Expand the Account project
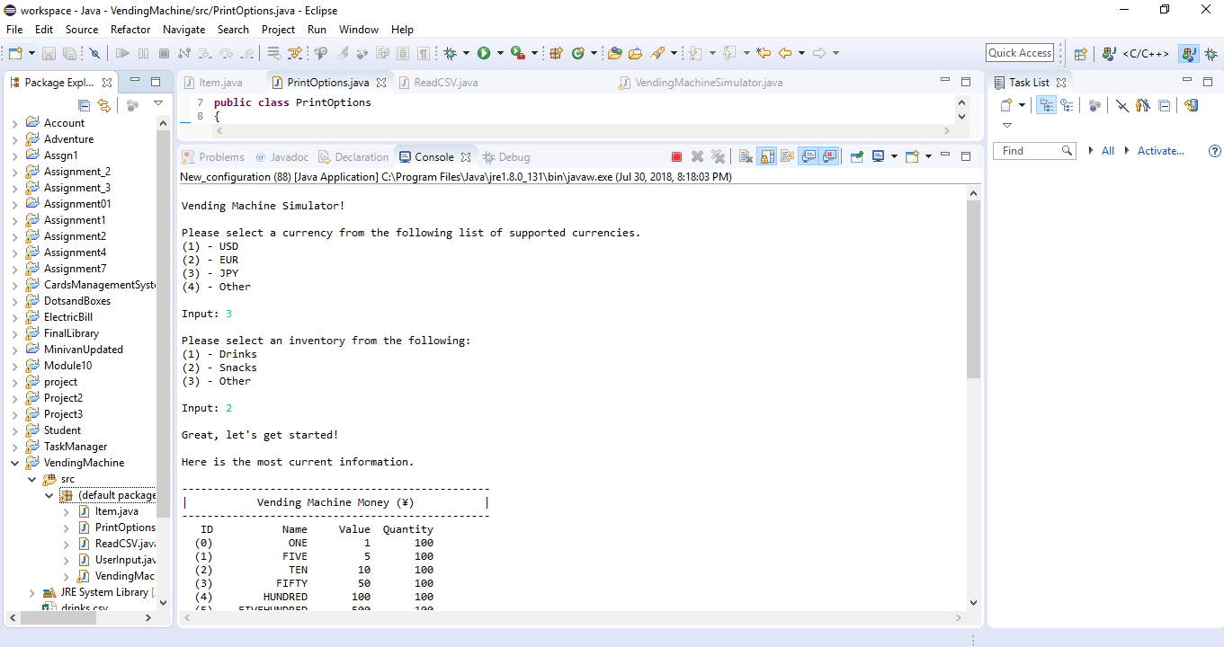This screenshot has height=647, width=1224. click(x=14, y=123)
